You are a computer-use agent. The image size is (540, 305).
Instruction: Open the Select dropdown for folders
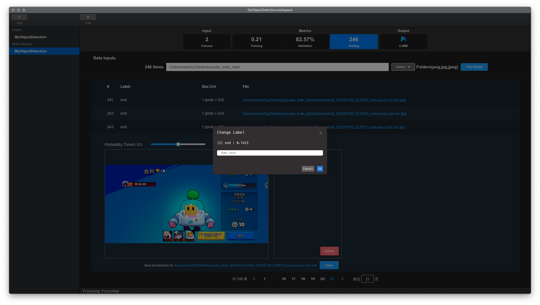pyautogui.click(x=403, y=67)
